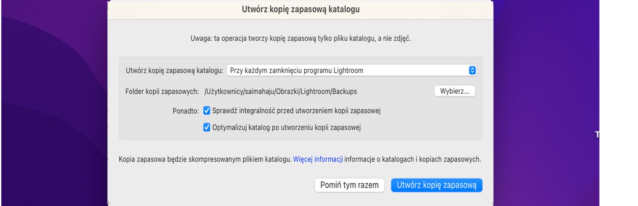Click the 'Ponadto:' label

pos(186,111)
